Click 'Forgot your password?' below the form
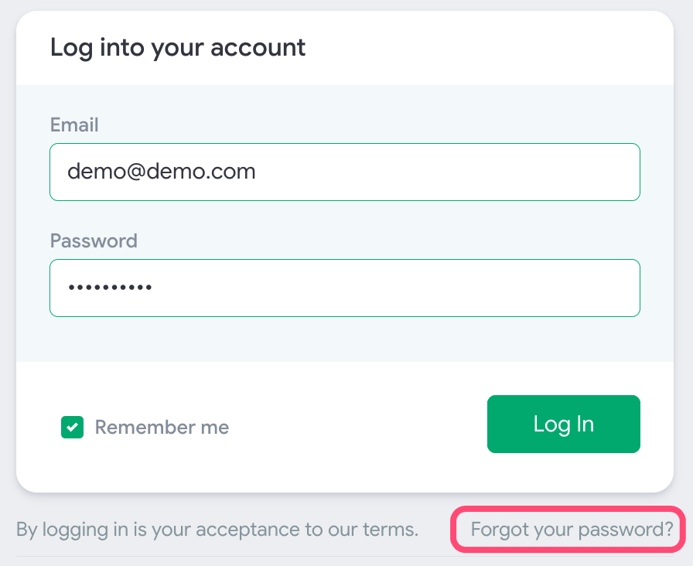The width and height of the screenshot is (693, 566). pyautogui.click(x=572, y=530)
